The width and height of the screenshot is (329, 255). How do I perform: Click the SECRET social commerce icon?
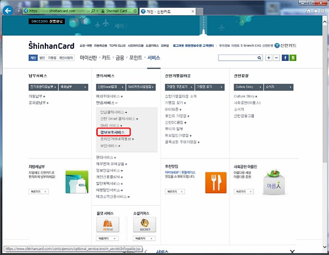click(x=145, y=225)
